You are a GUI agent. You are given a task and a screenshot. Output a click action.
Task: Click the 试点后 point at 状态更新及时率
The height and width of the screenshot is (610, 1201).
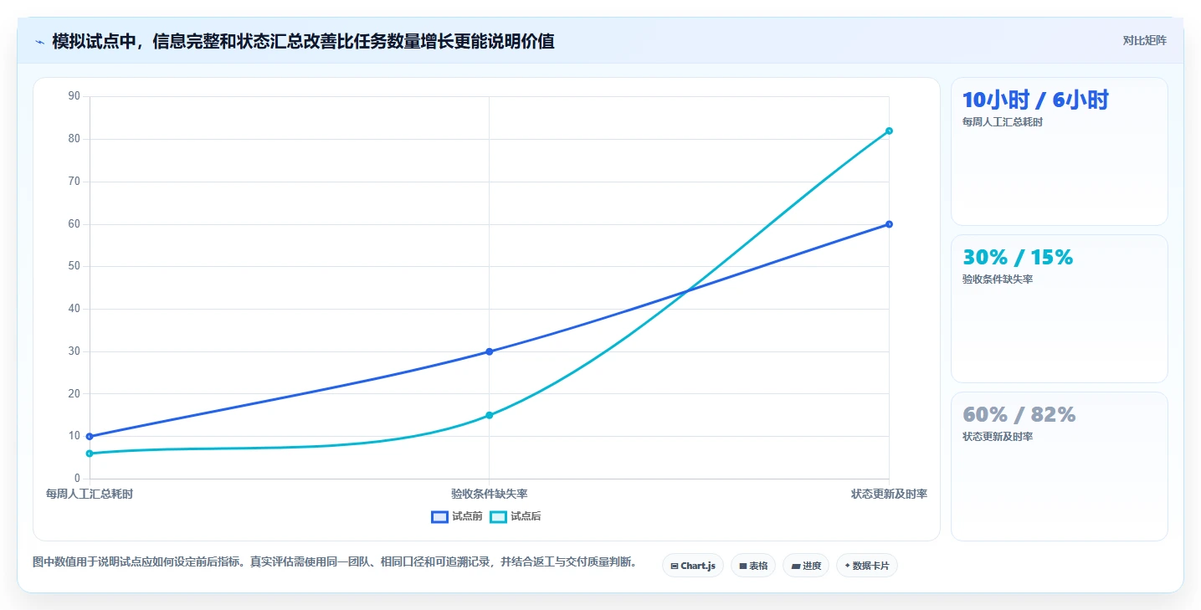[x=889, y=131]
